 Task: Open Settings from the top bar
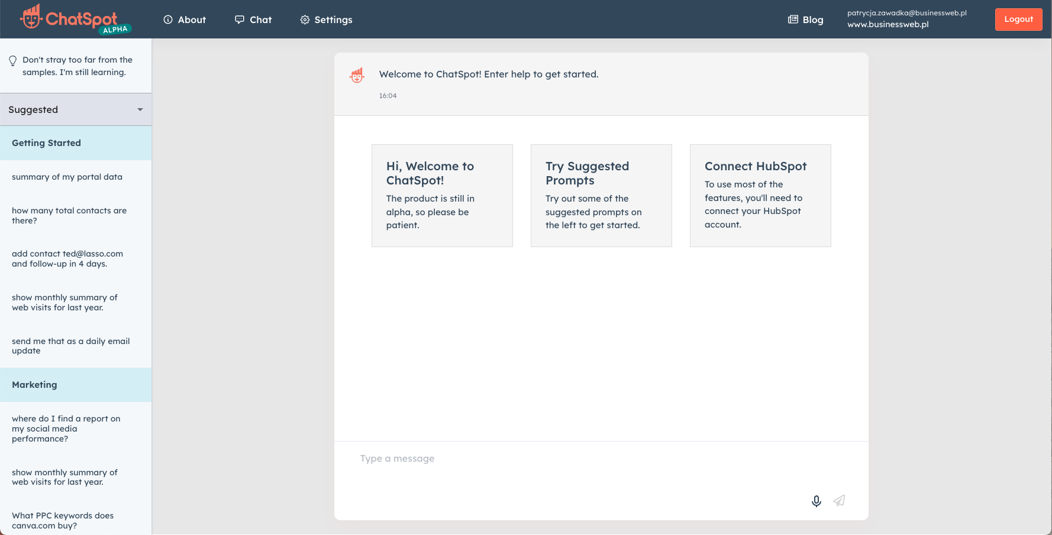click(x=326, y=20)
